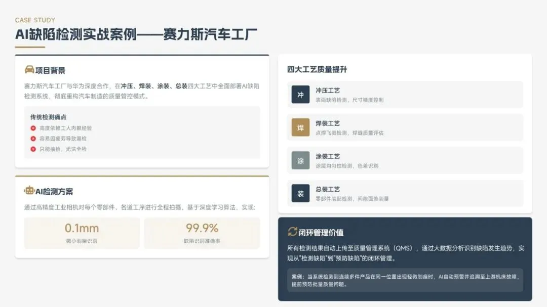547x307 pixels.
Task: Click the 涂装工艺 row title
Action: click(328, 156)
